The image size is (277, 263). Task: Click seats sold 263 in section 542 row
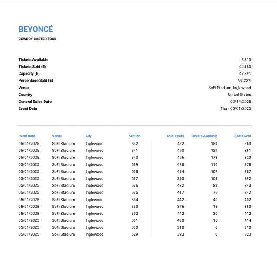pyautogui.click(x=248, y=144)
